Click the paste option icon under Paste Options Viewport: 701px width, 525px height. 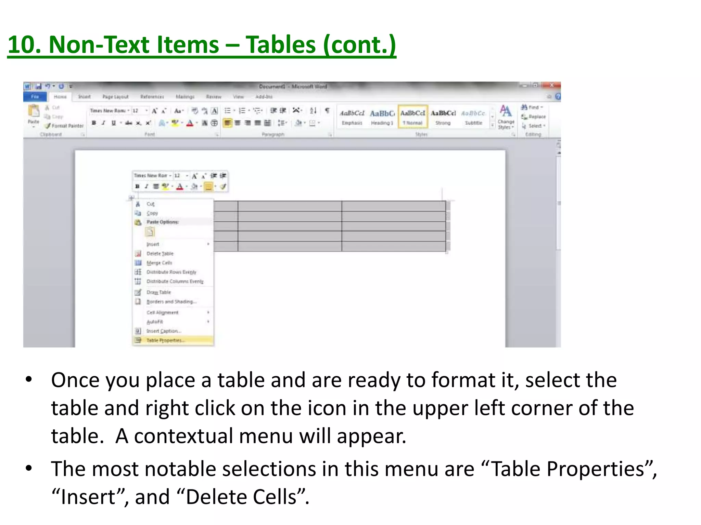click(x=150, y=232)
